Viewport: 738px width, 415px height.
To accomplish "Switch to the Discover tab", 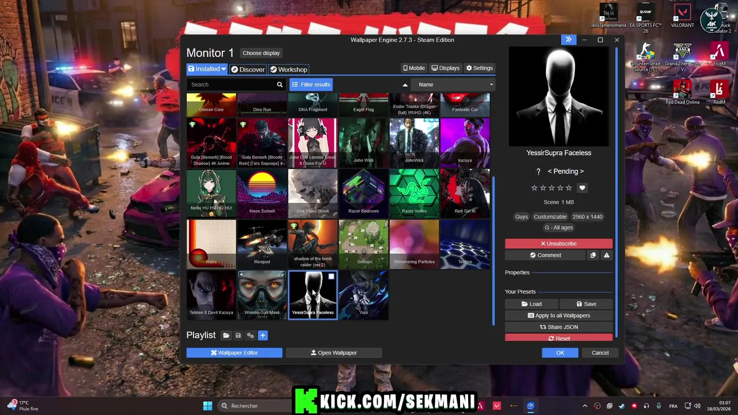I will (248, 70).
